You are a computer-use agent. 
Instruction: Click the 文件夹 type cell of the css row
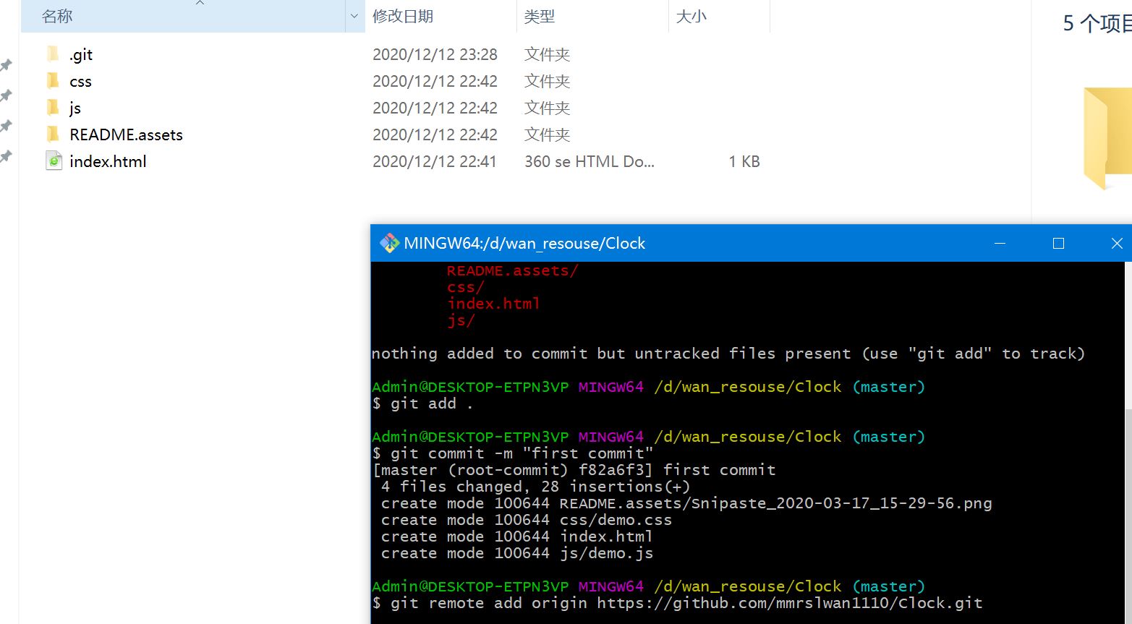pos(547,81)
